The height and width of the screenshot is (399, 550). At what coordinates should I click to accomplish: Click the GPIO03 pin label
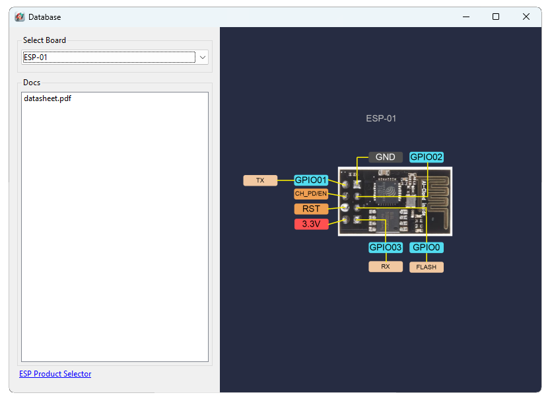[x=385, y=248]
